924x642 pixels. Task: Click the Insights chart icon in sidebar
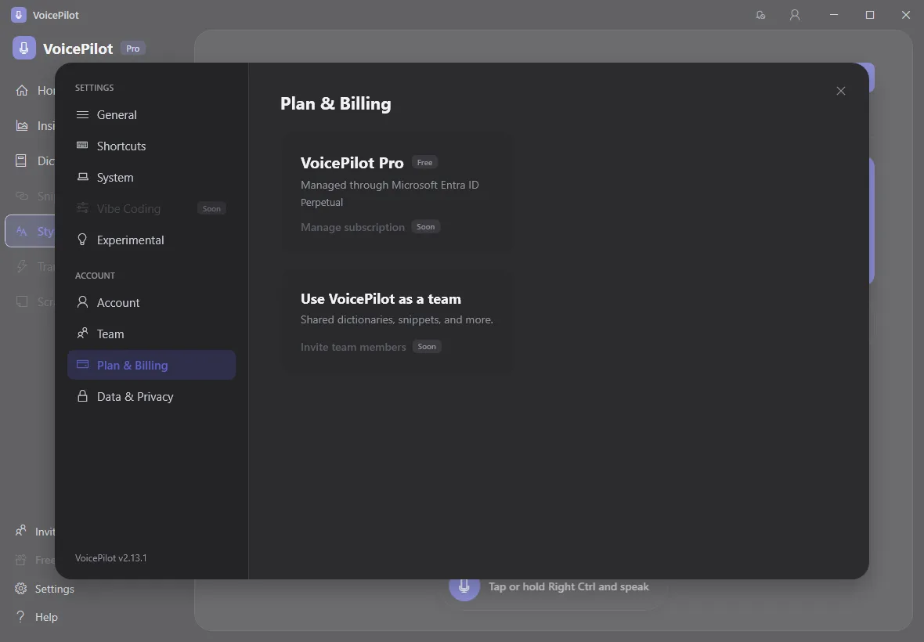(x=22, y=125)
